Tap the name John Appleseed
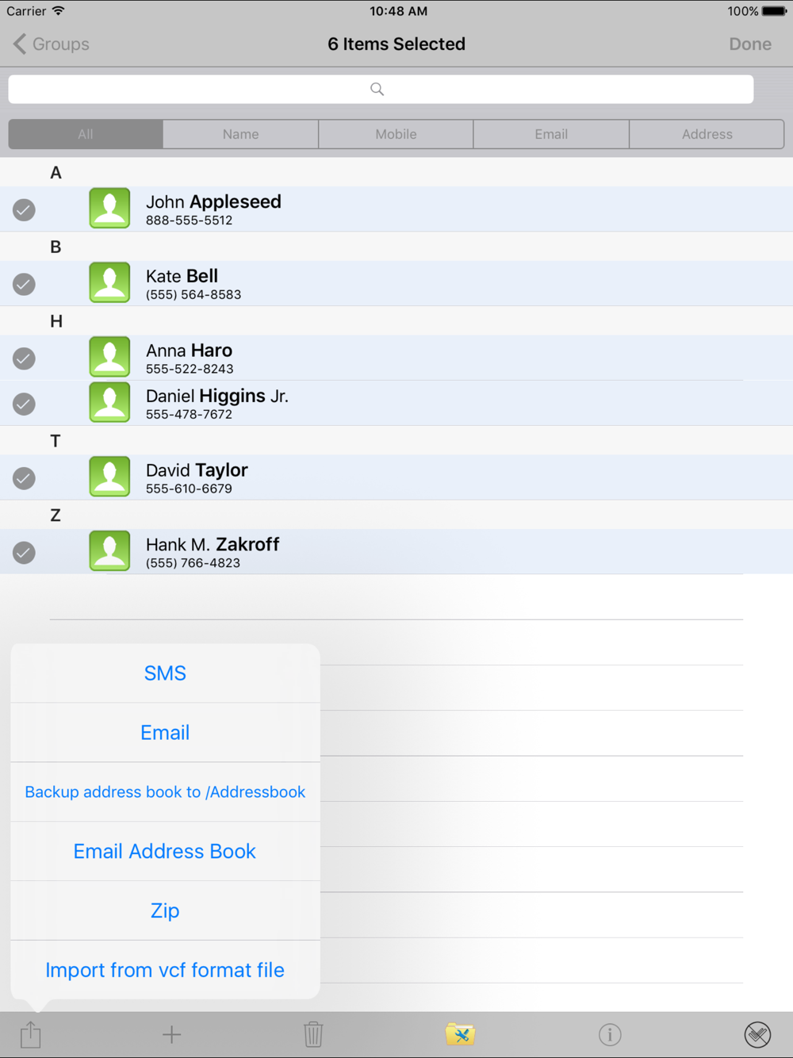This screenshot has width=793, height=1058. coord(213,201)
